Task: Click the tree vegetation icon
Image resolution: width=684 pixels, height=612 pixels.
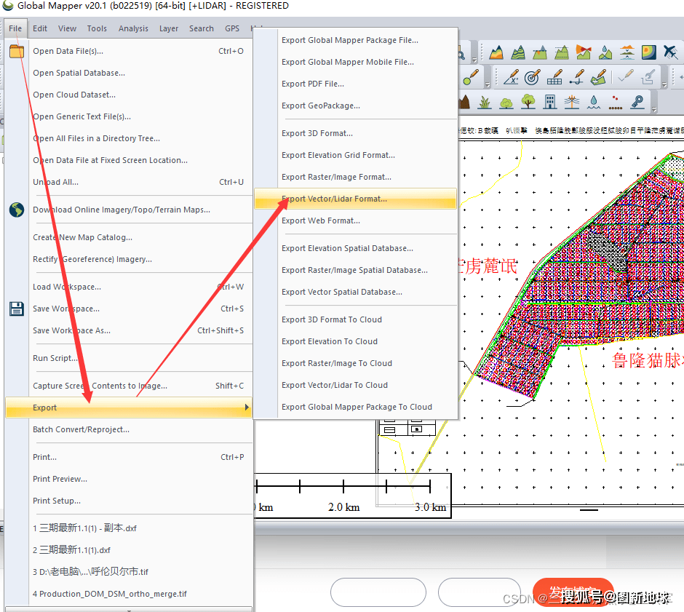Action: click(x=528, y=102)
